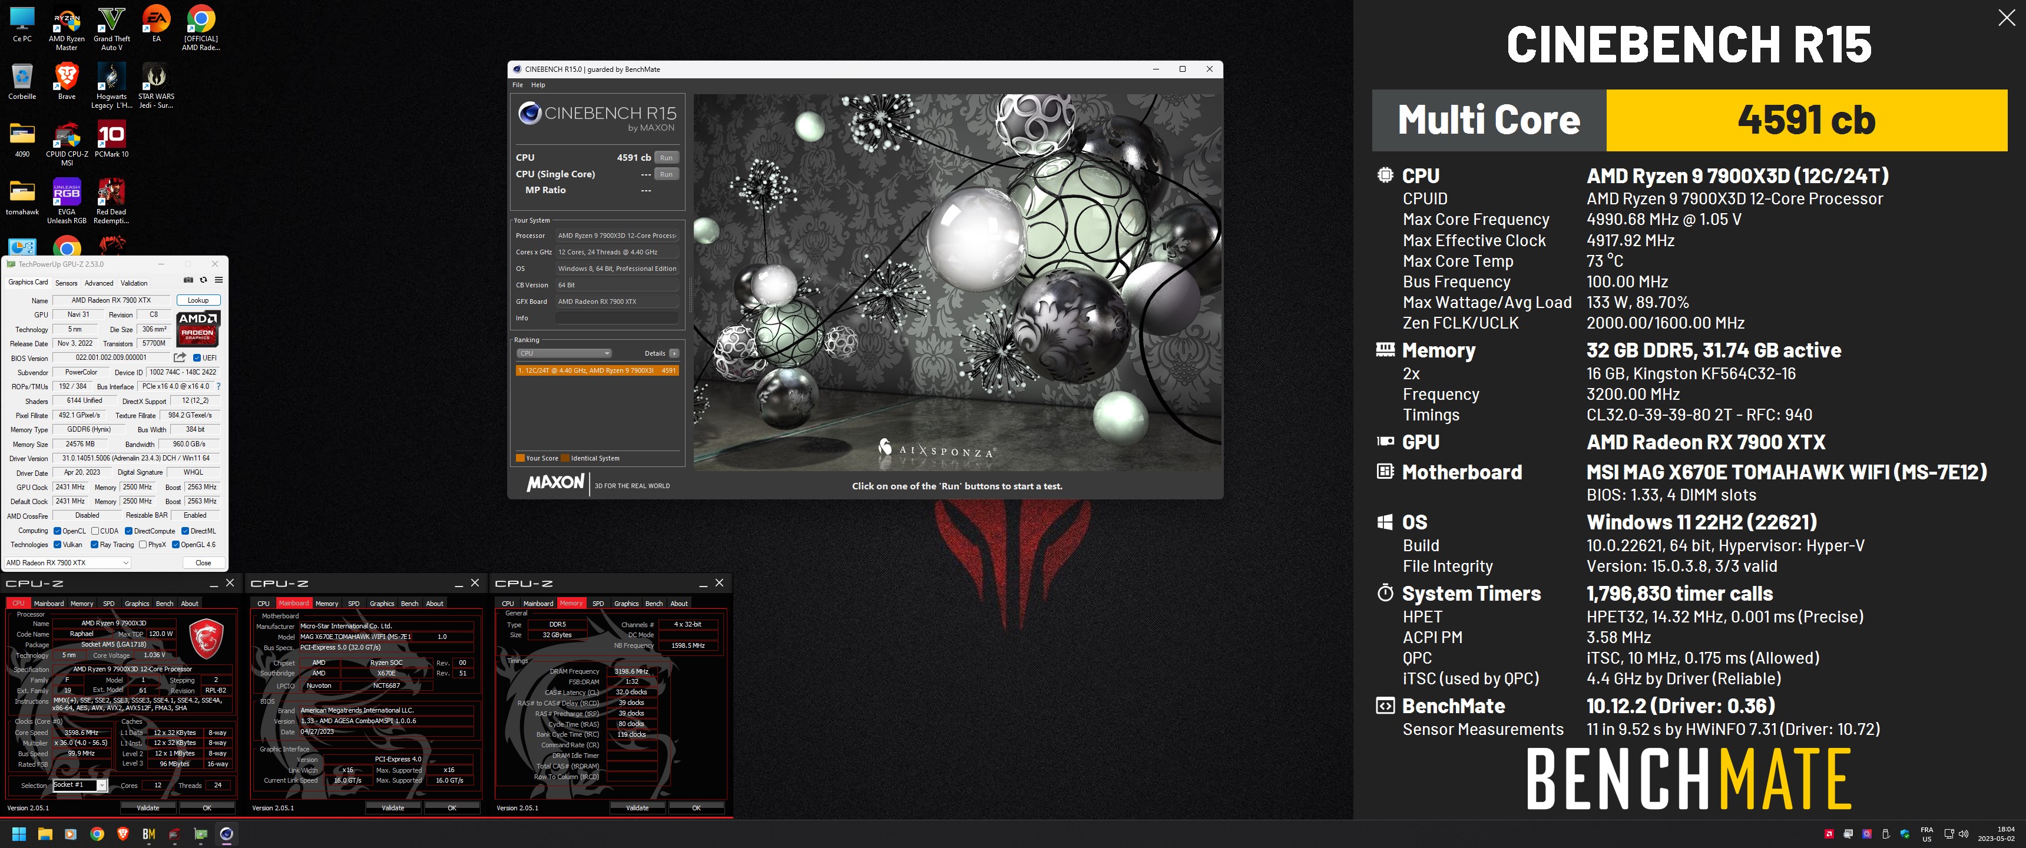Switch to the Sensors tab in GPU-Z
The image size is (2026, 848).
66,283
